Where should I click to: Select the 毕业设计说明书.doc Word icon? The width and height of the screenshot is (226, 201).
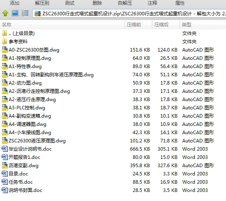pos(5,149)
